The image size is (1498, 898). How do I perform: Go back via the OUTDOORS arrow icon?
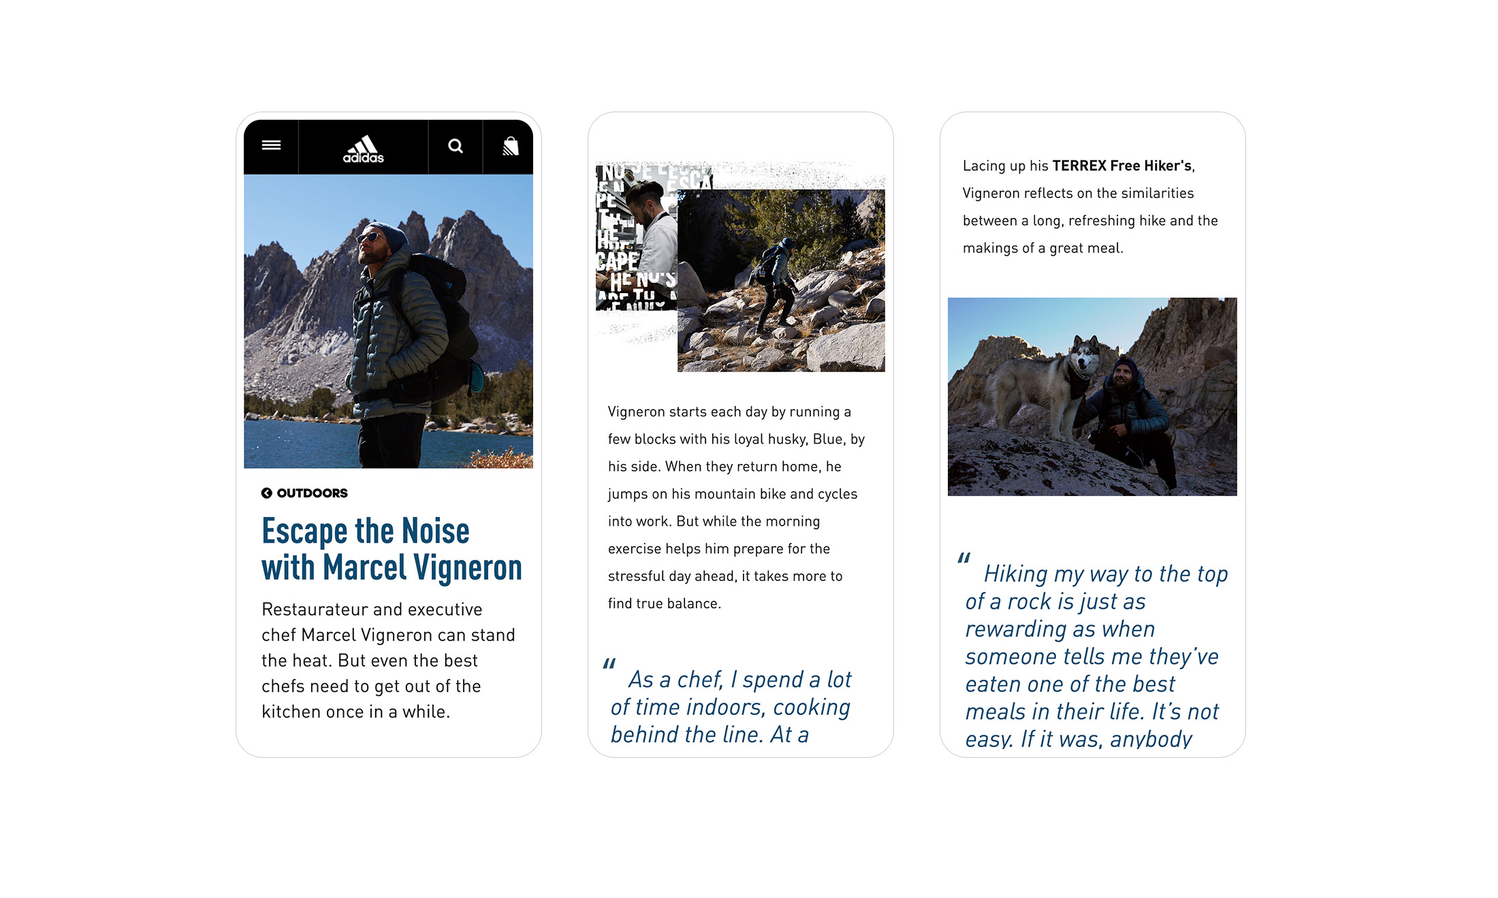266,493
